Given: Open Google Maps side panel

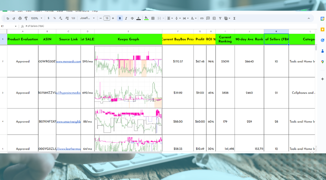Looking at the screenshot, I should coord(322,62).
